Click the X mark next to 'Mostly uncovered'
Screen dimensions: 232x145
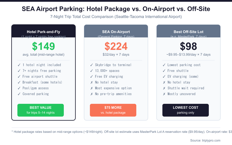164,94
